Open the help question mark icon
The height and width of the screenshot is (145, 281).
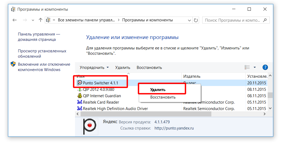pos(265,67)
